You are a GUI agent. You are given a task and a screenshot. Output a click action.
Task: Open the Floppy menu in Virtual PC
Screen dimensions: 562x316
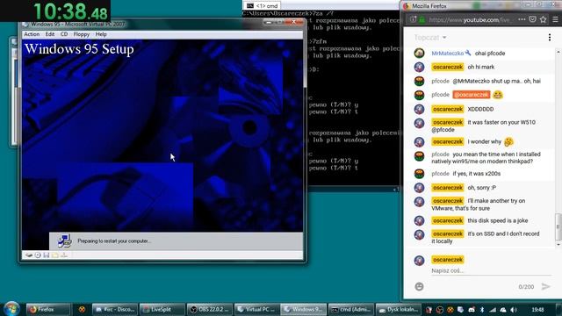point(82,34)
